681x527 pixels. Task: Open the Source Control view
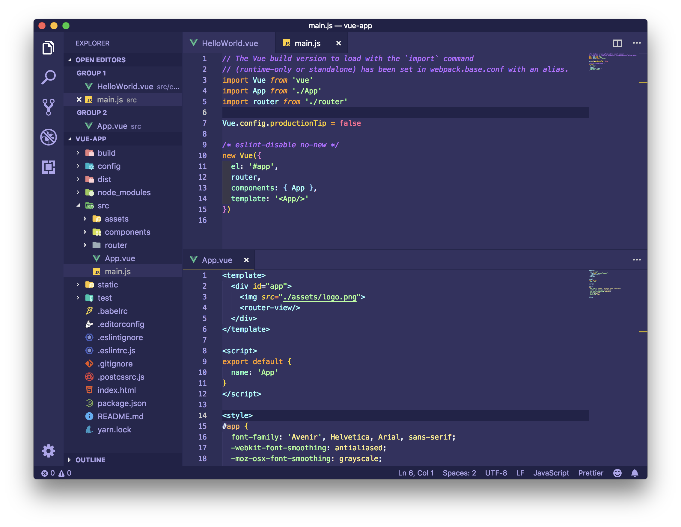pyautogui.click(x=48, y=106)
